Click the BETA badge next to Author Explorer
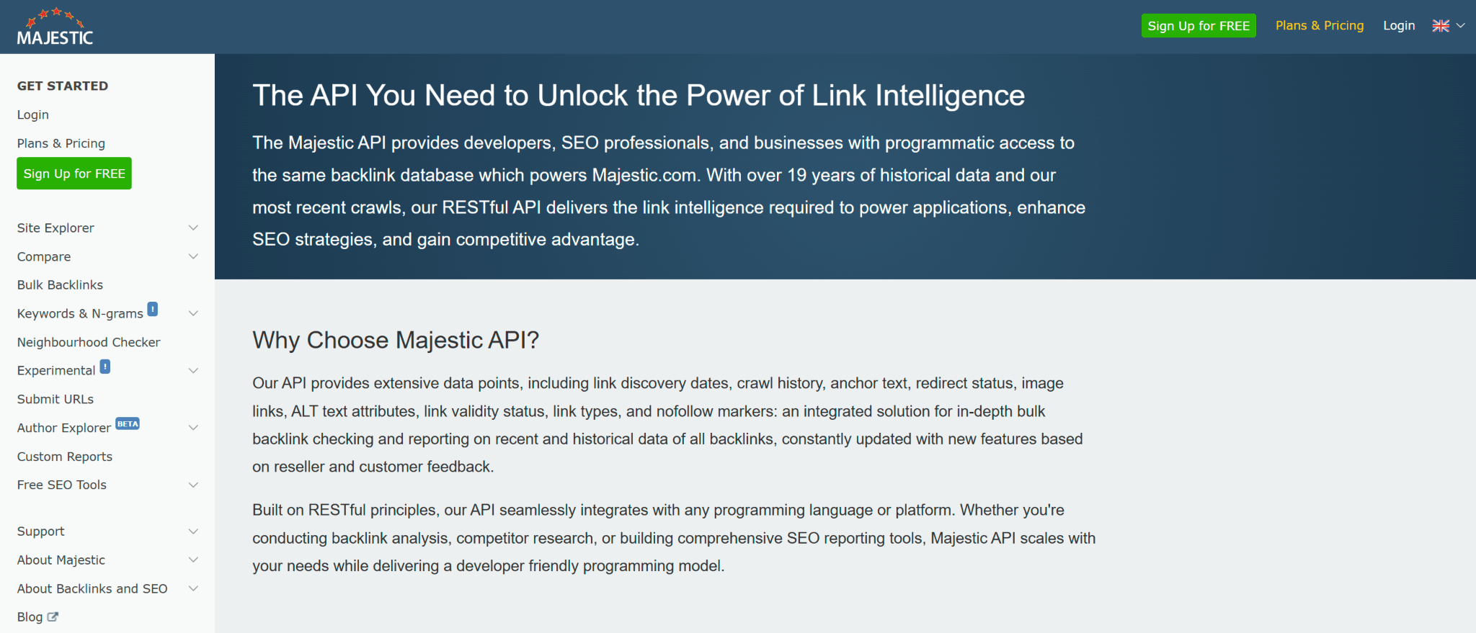The width and height of the screenshot is (1476, 633). point(128,423)
